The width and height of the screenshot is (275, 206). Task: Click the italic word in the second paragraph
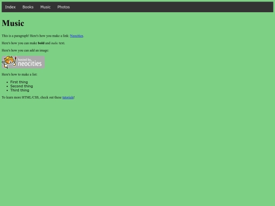tap(54, 43)
